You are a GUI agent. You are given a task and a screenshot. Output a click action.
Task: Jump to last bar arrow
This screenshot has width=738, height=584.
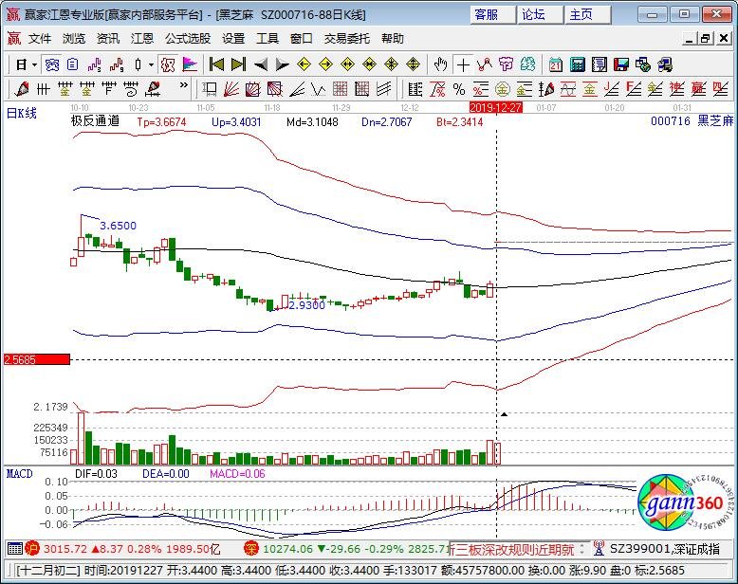239,64
